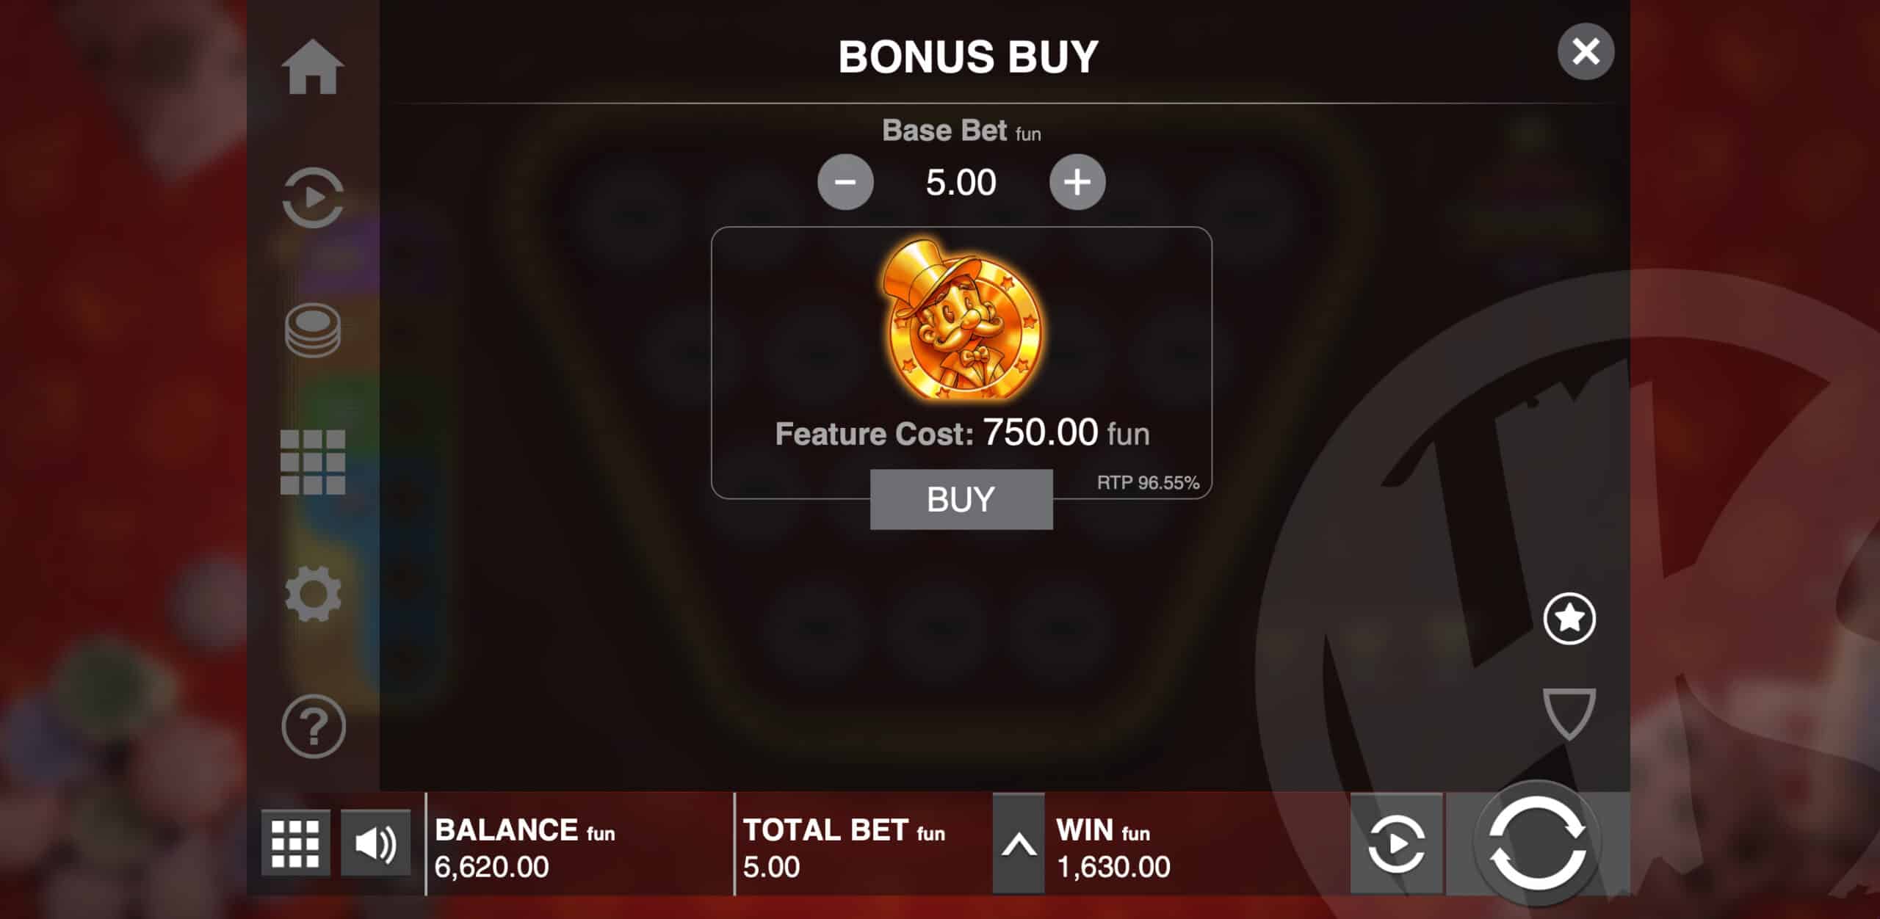The height and width of the screenshot is (919, 1880).
Task: Click the BUY button for feature
Action: tap(961, 499)
